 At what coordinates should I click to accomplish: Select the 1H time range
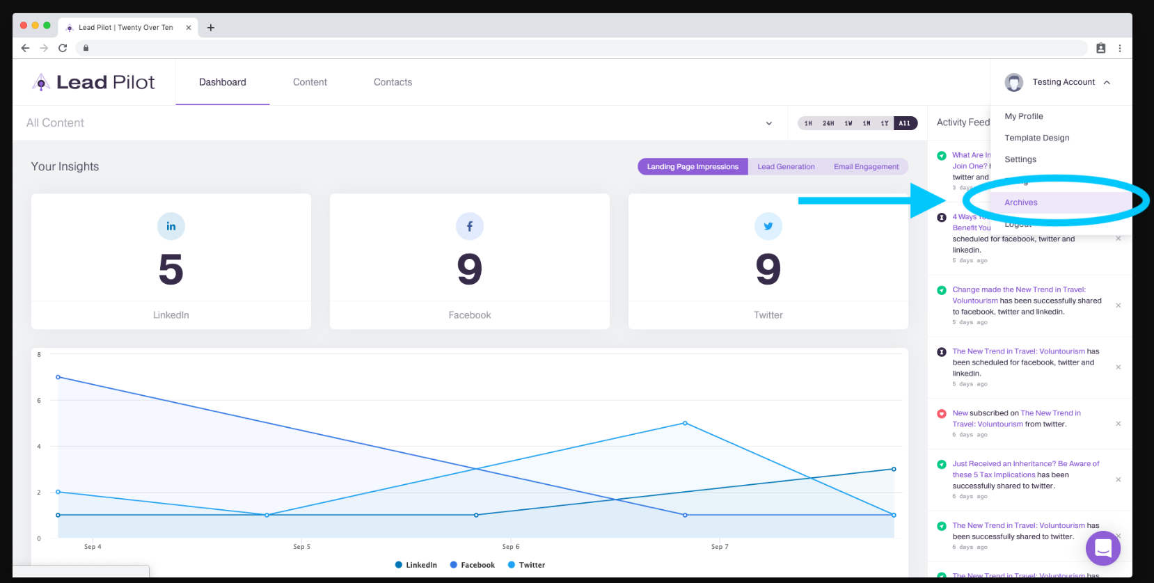click(808, 123)
